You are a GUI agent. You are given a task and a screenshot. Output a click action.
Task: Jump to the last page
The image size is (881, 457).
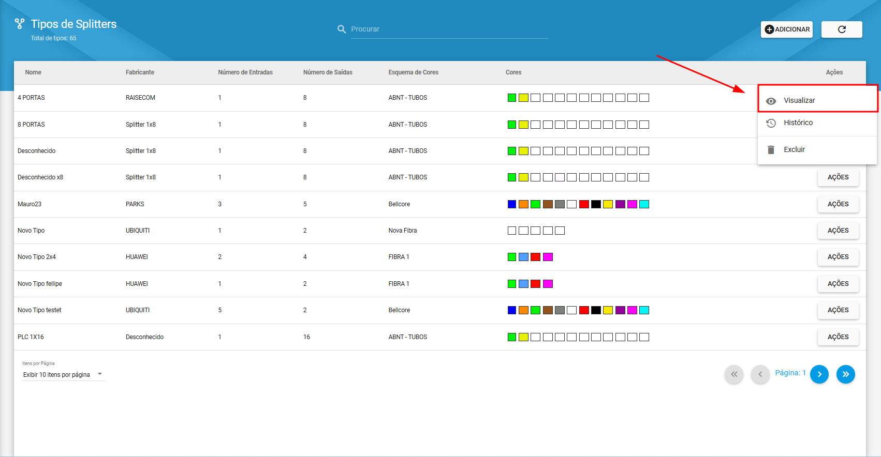point(846,374)
